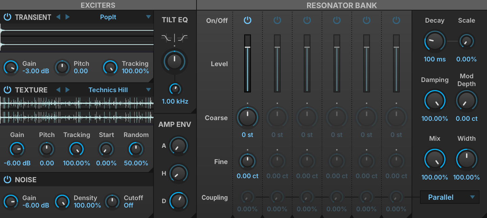Enable the fifth resonator power button
Screen dimensions: 487x218
point(367,21)
